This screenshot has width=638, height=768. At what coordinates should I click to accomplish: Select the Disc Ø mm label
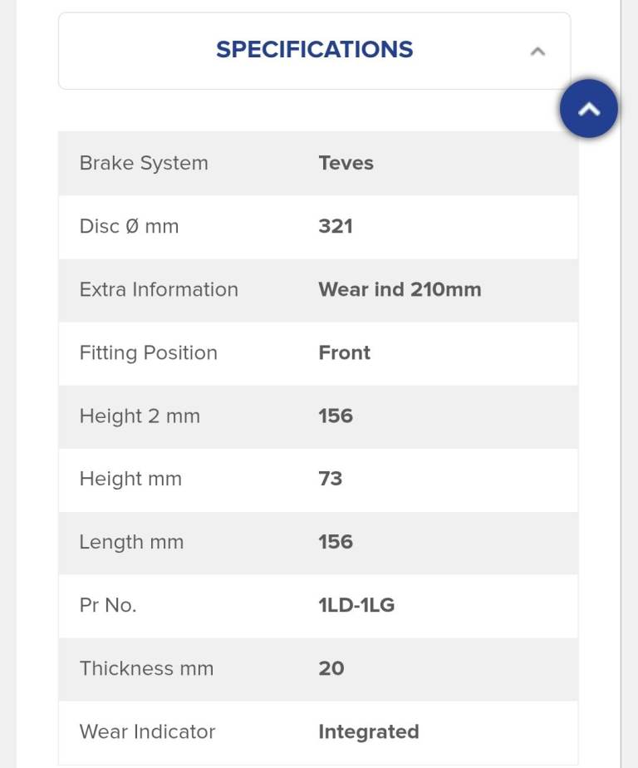[129, 226]
